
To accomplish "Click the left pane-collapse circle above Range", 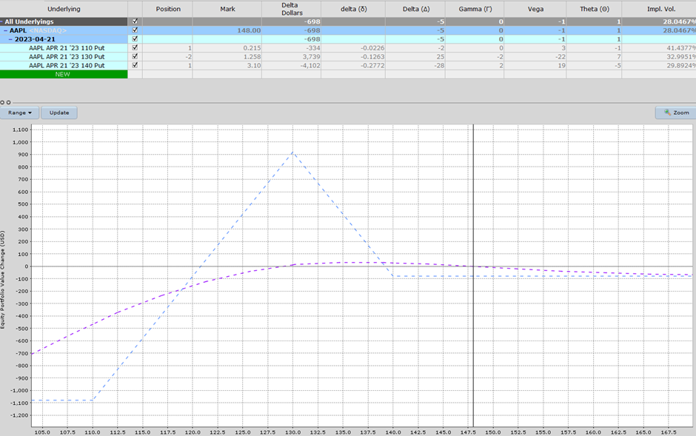I will 2,102.
